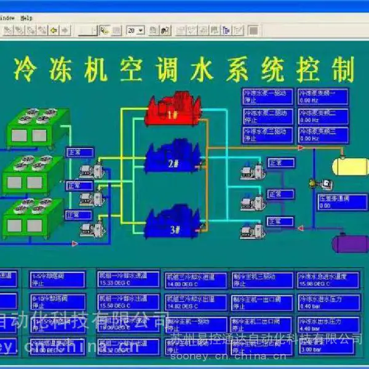Click the yellow expansion tank
The image size is (369, 369).
click(x=350, y=167)
